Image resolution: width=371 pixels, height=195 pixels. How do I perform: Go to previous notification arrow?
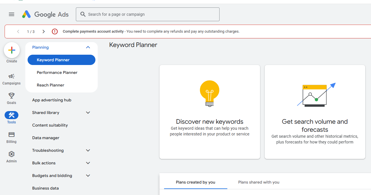[18, 31]
